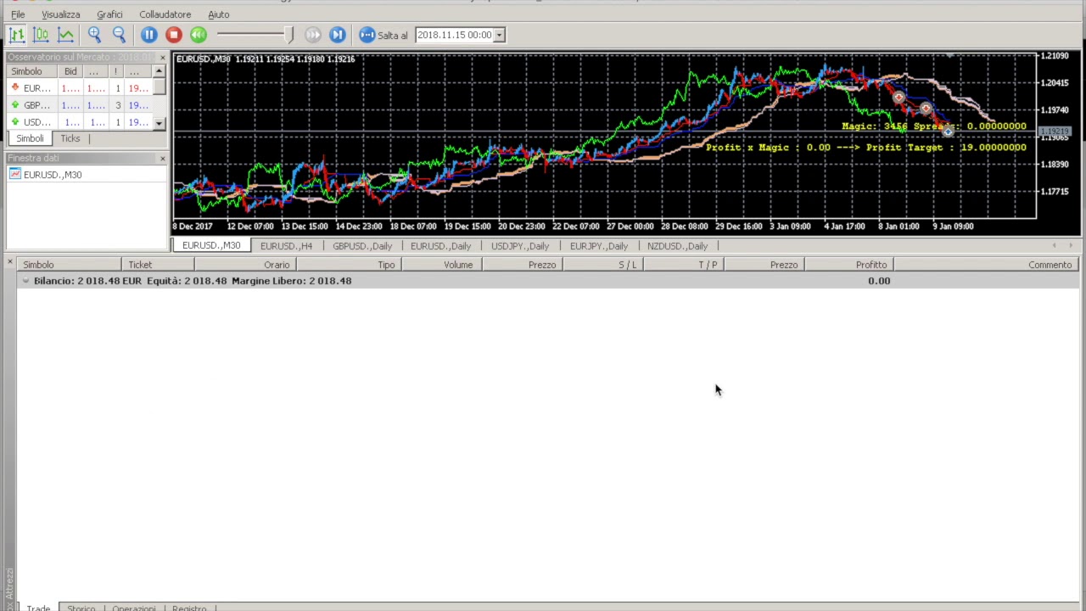The height and width of the screenshot is (611, 1086).
Task: Pause the strategy tester playback
Action: [x=148, y=35]
